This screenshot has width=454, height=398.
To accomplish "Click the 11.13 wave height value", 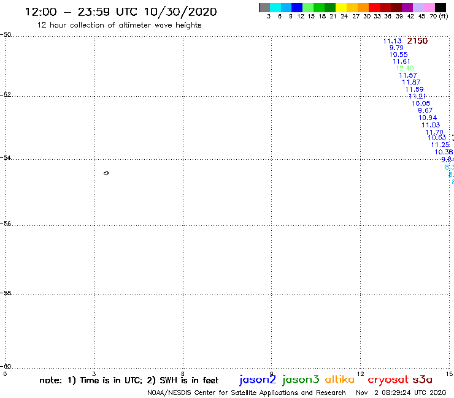I will [392, 41].
